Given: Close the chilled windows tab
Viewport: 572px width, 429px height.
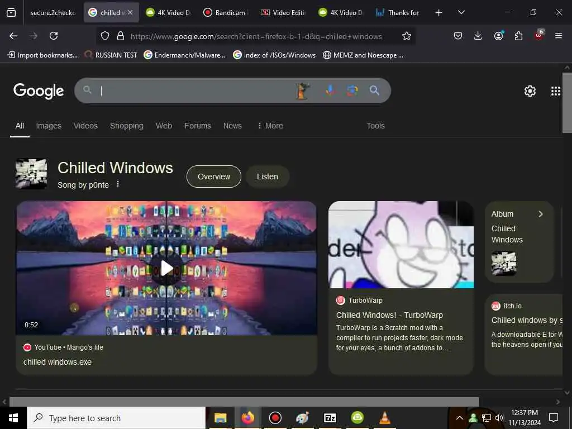Looking at the screenshot, I should (x=130, y=12).
